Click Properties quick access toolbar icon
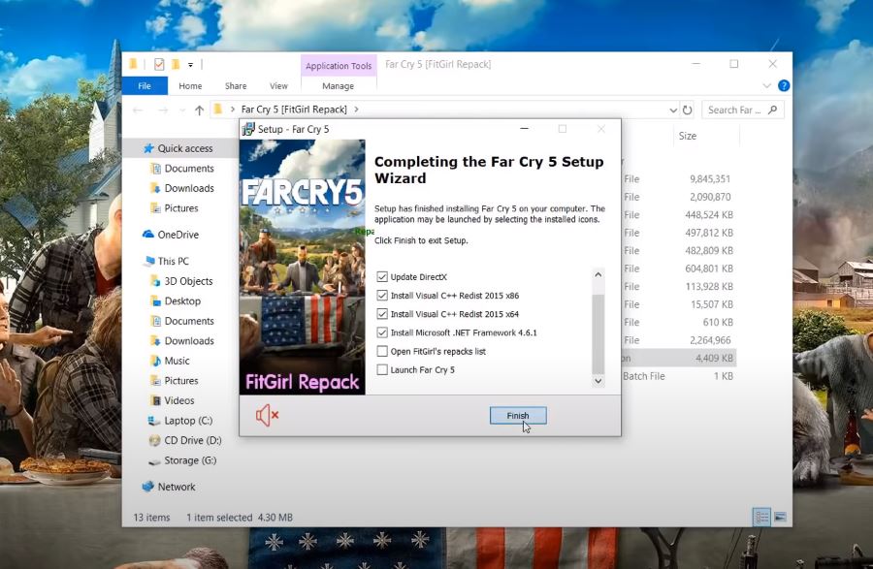Screen dimensions: 873x569 [x=159, y=65]
